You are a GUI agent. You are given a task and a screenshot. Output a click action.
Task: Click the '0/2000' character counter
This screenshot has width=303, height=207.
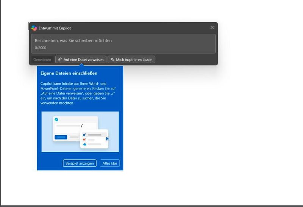tap(41, 48)
